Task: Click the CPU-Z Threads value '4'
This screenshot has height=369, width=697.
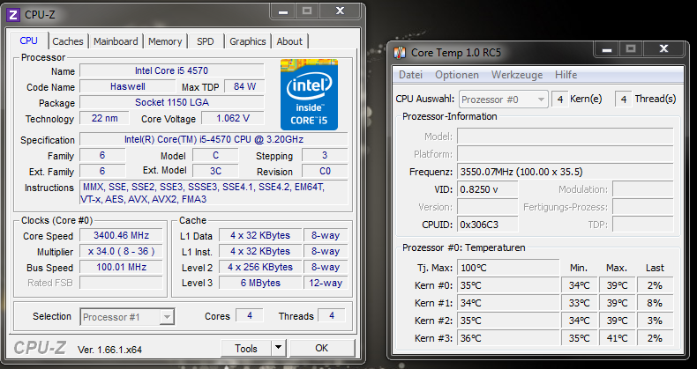Action: click(x=332, y=316)
